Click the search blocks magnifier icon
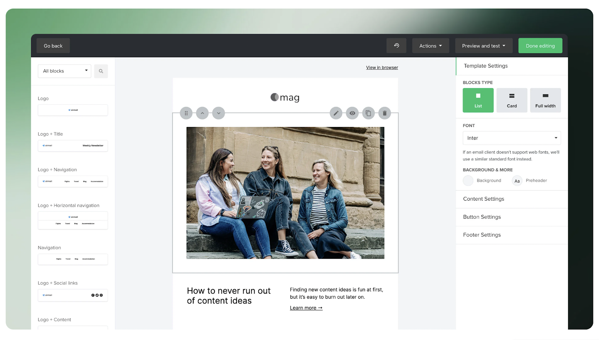Image resolution: width=599 pixels, height=340 pixels. (x=101, y=71)
